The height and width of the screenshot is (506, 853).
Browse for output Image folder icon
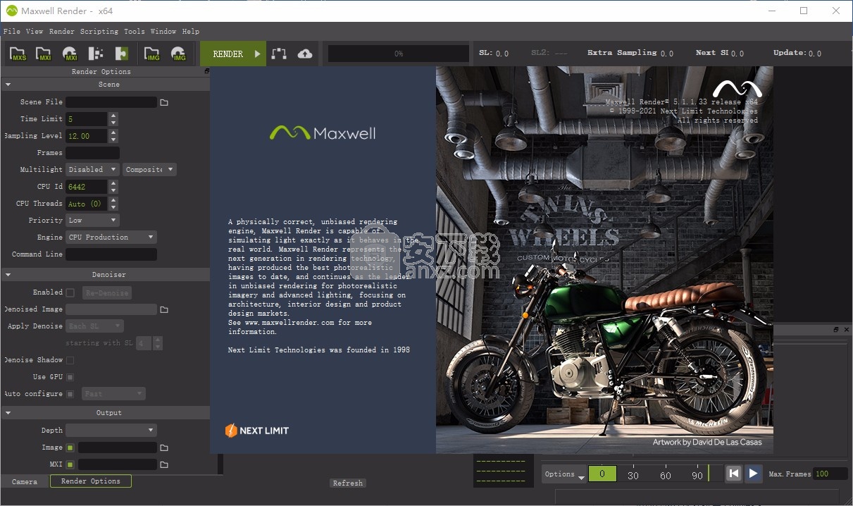click(x=164, y=448)
